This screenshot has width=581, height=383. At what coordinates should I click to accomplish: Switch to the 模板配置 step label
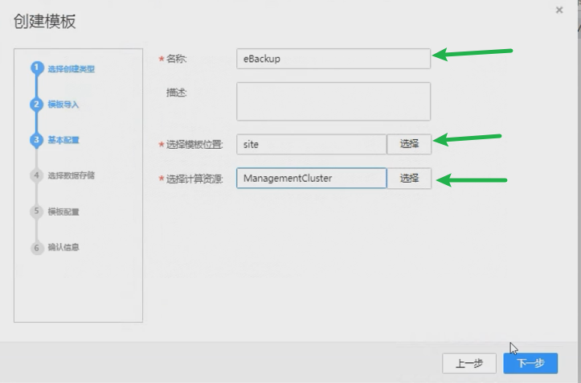(x=63, y=212)
